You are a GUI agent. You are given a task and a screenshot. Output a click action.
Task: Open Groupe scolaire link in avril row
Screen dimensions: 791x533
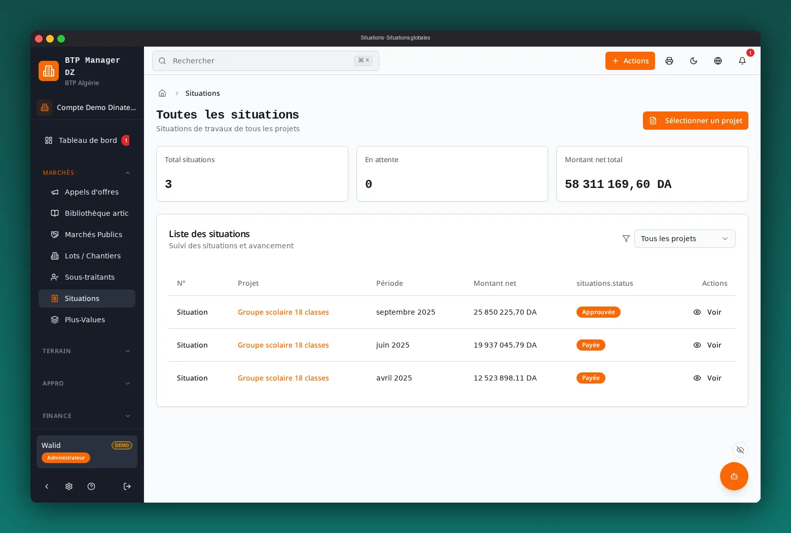tap(283, 378)
